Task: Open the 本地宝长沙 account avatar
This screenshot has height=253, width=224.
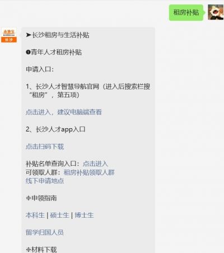Action: [9, 35]
